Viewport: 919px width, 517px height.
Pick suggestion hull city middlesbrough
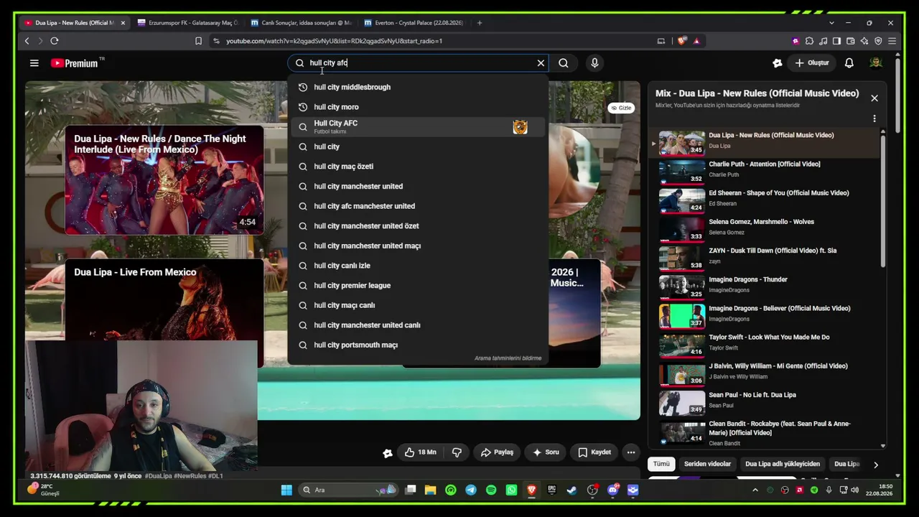pos(418,87)
